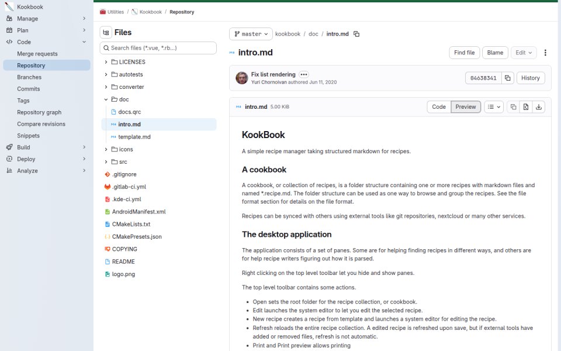Select template.md in the doc folder

click(x=134, y=137)
